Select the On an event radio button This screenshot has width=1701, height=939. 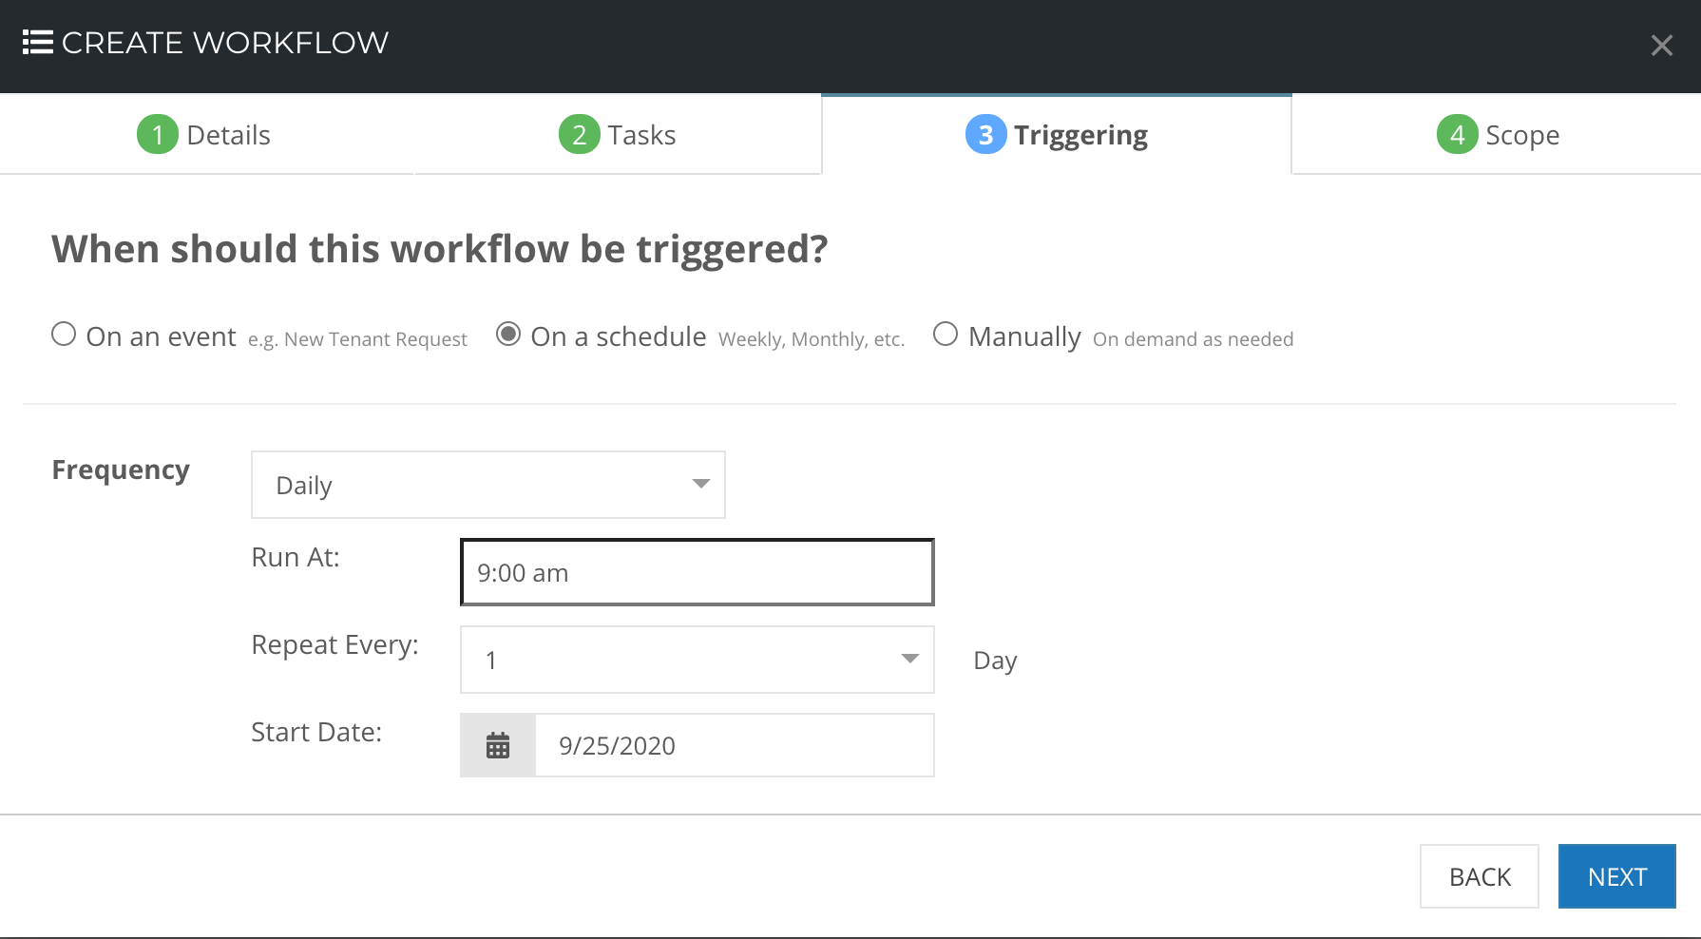64,335
